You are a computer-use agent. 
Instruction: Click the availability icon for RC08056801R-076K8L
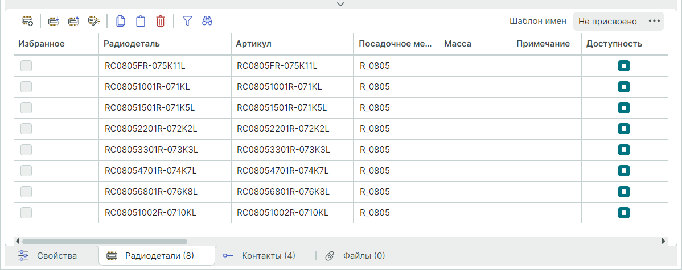(x=624, y=192)
